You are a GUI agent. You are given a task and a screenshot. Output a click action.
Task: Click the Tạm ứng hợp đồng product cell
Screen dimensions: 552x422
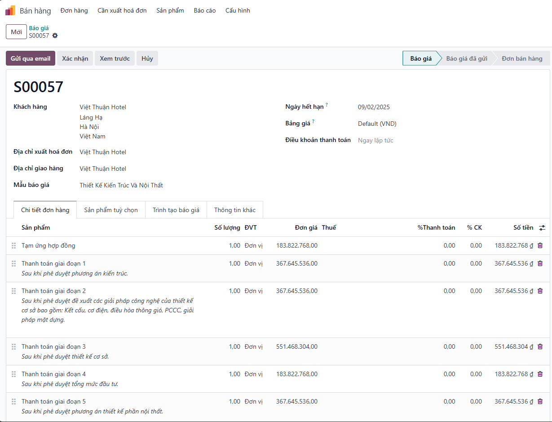pos(49,245)
